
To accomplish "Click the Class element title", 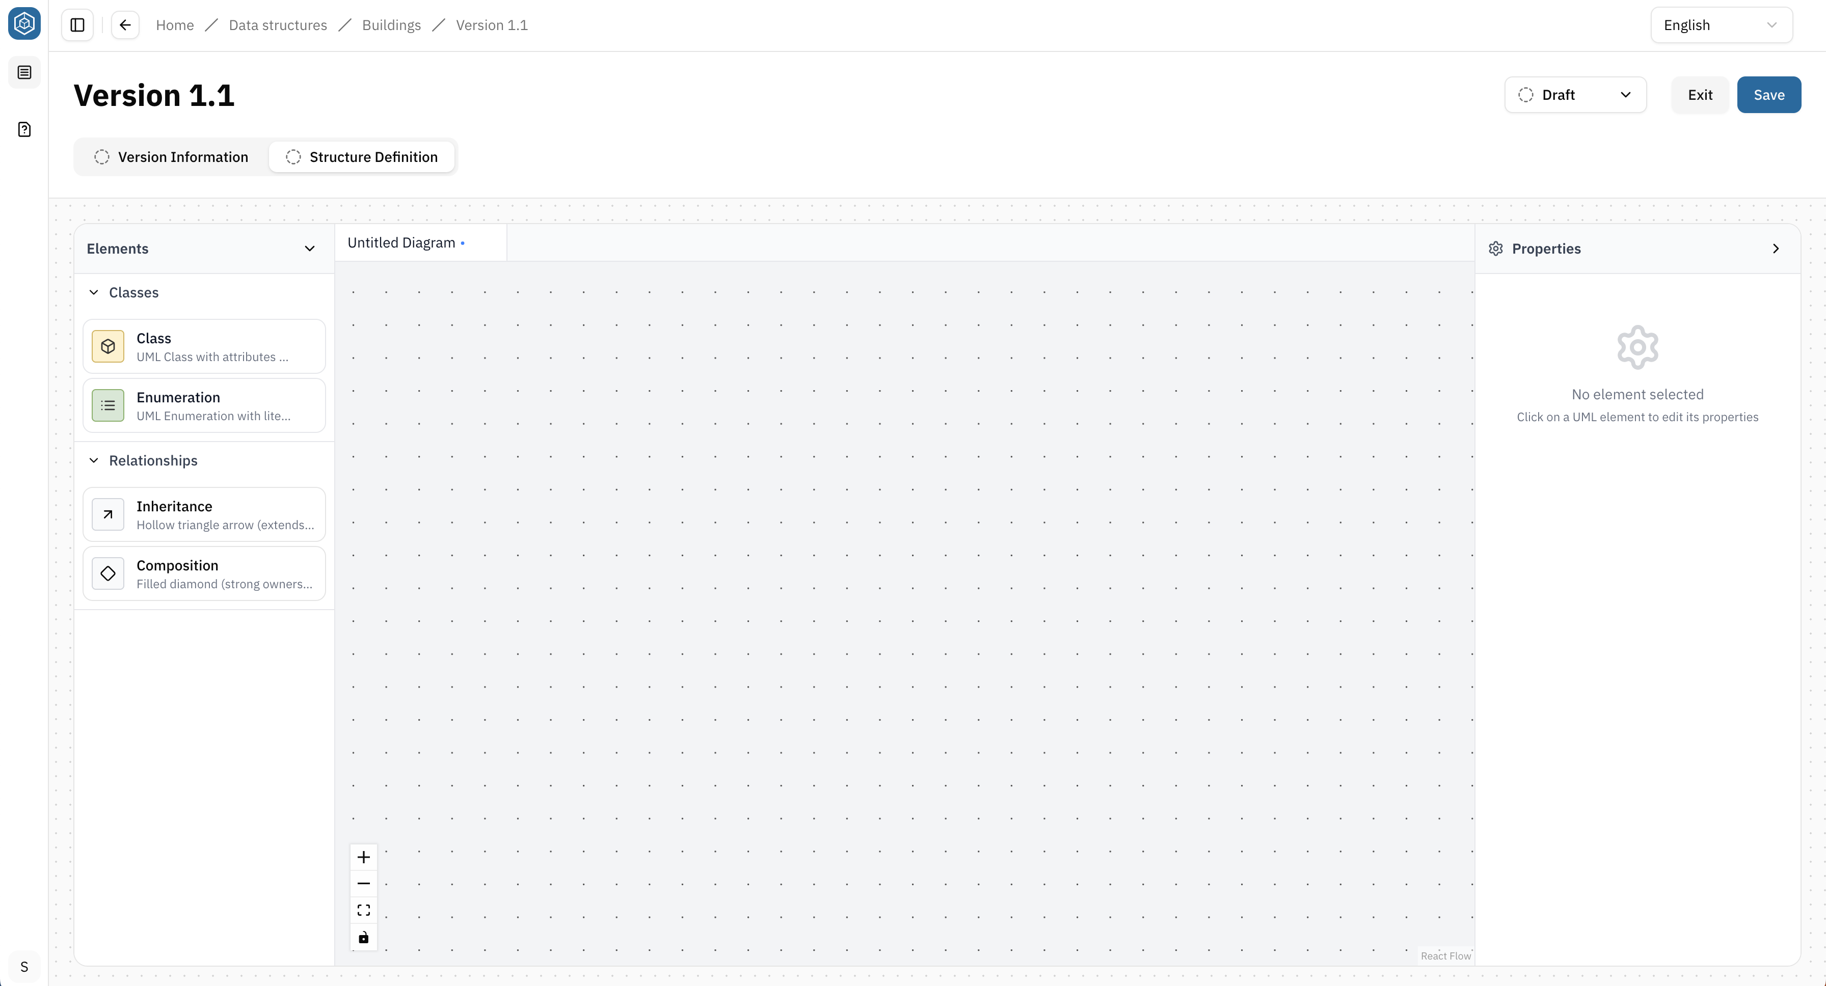I will click(154, 339).
